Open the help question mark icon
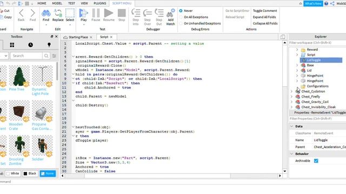Image resolution: width=346 pixels, height=194 pixels. [327, 4]
